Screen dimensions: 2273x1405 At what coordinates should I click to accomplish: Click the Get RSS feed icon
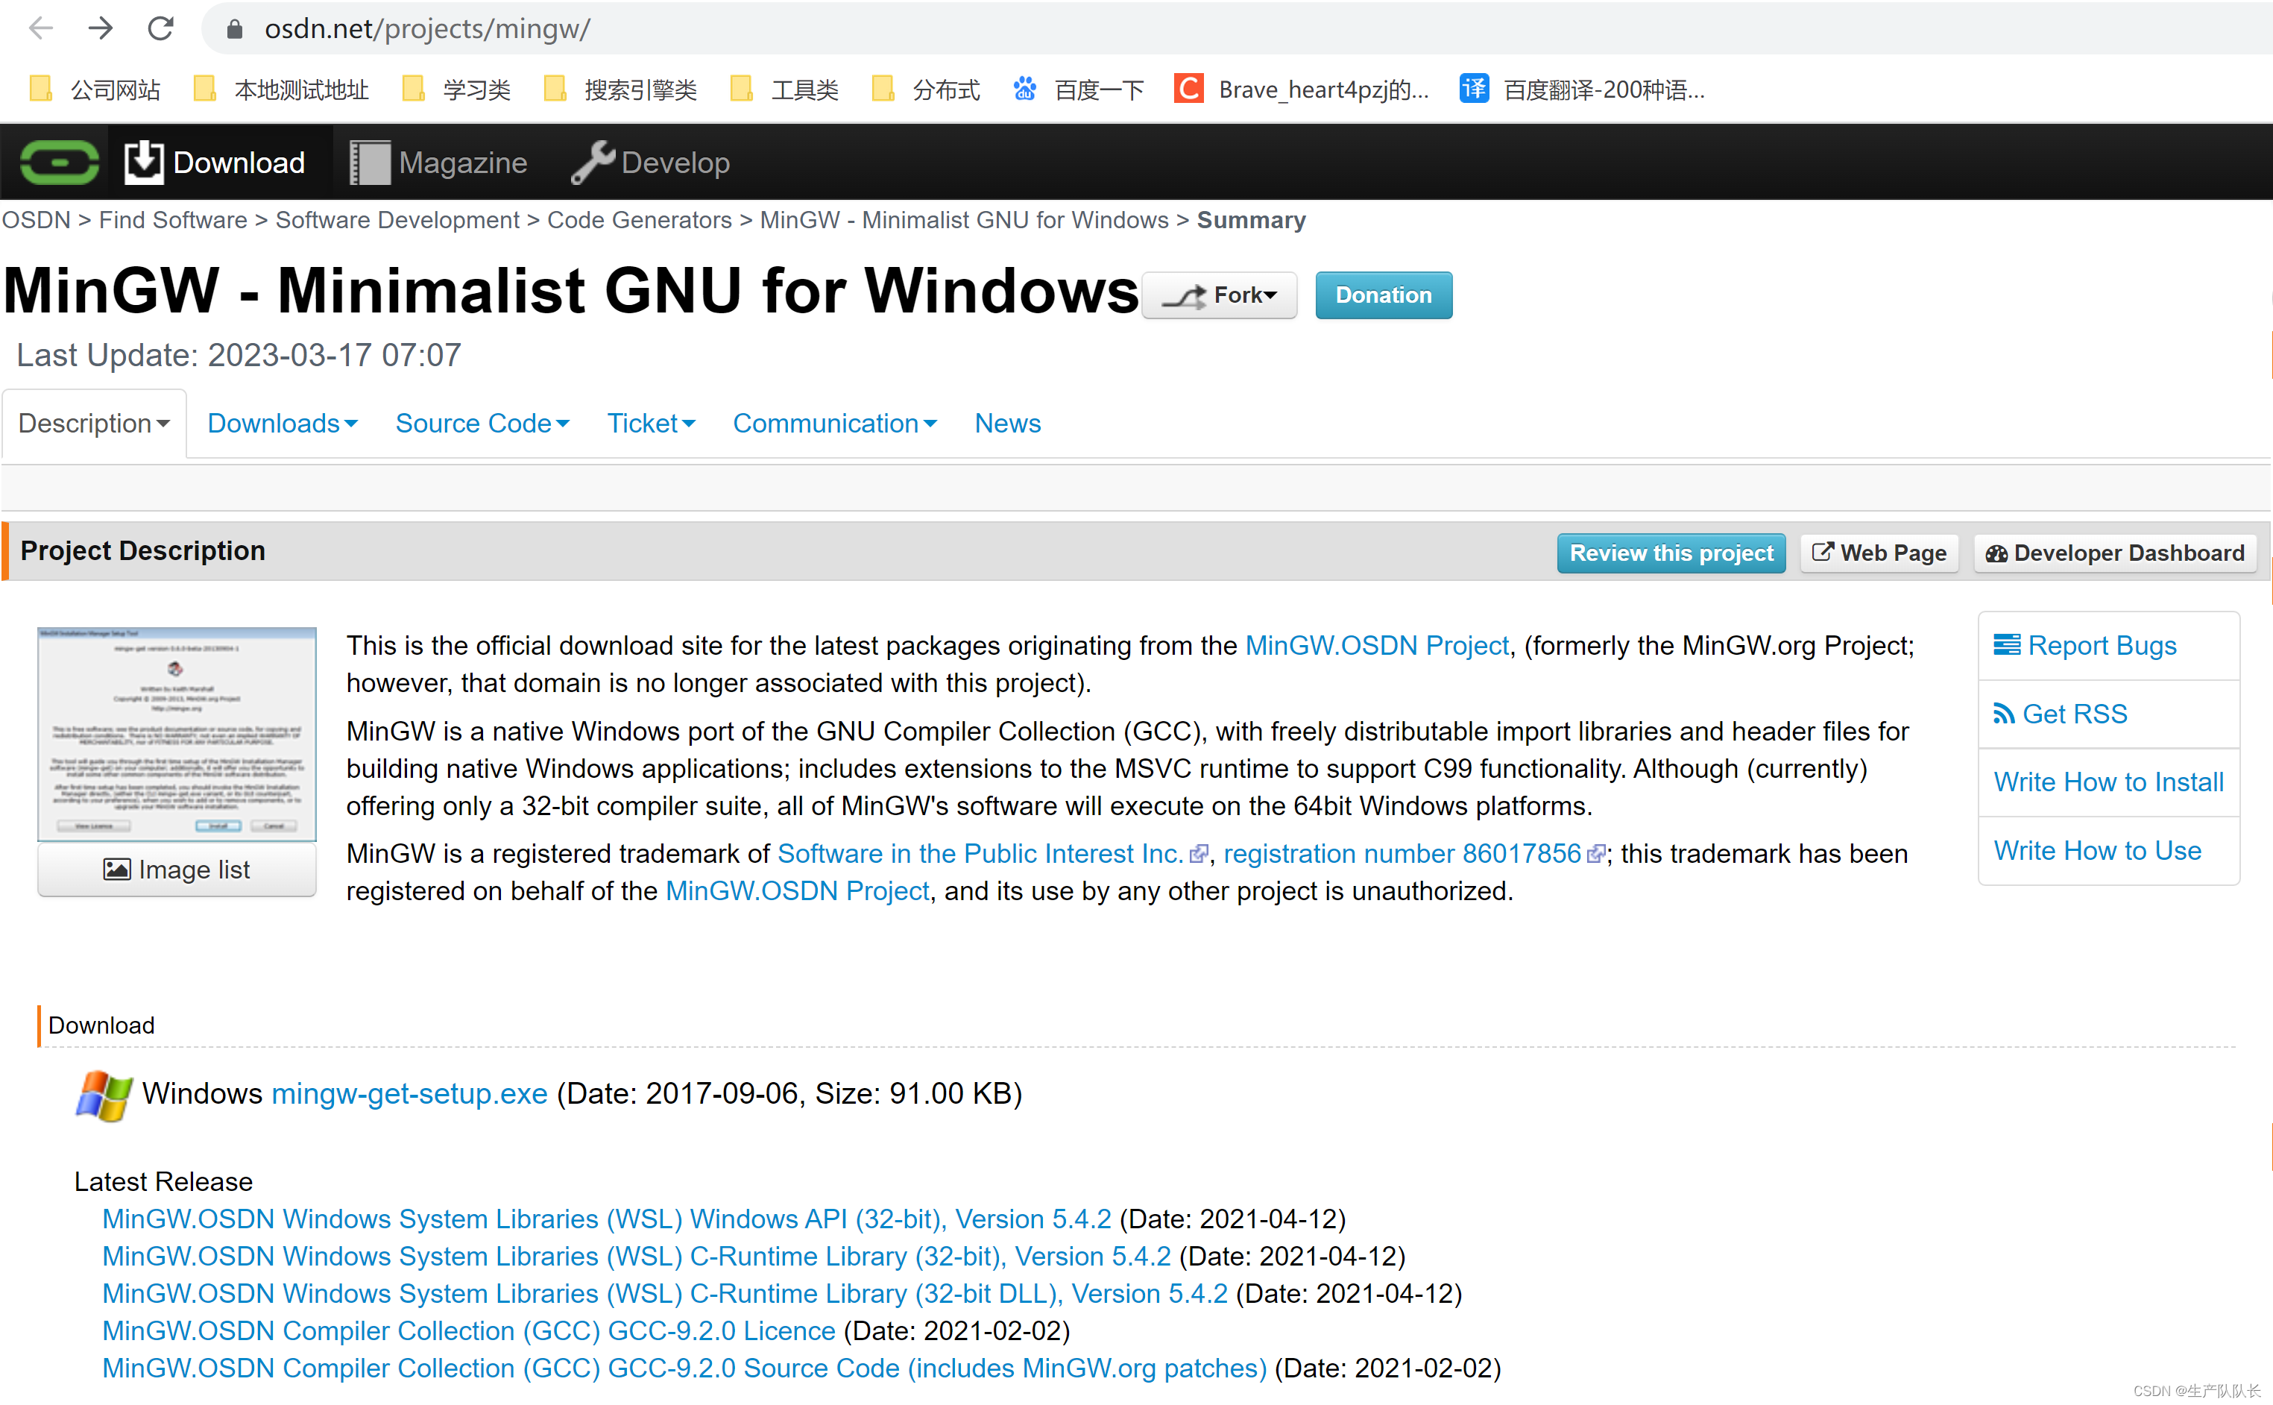[x=2004, y=714]
